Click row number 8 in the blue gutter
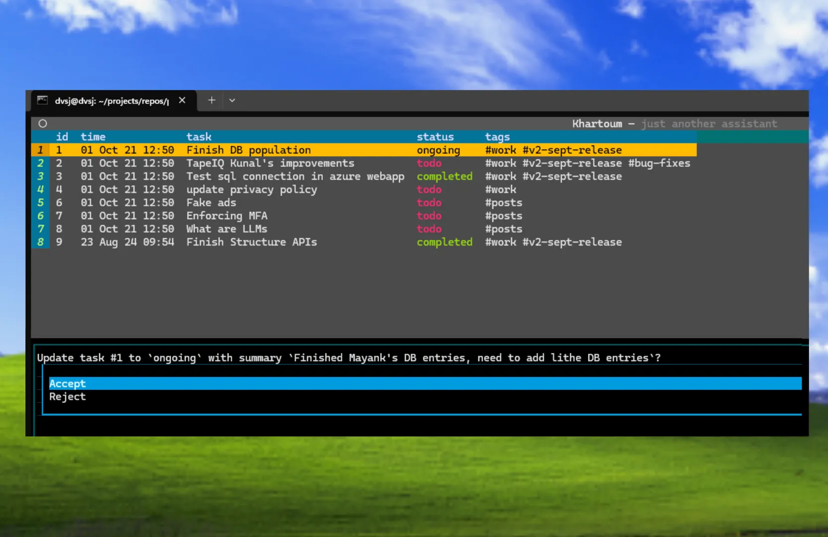Image resolution: width=828 pixels, height=537 pixels. pyautogui.click(x=40, y=242)
